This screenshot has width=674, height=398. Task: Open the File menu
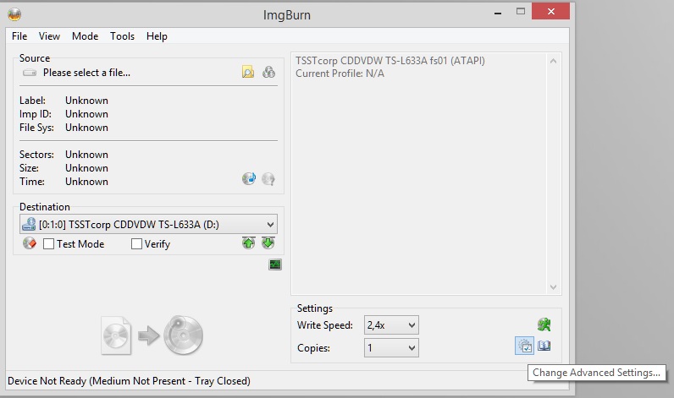[x=19, y=36]
